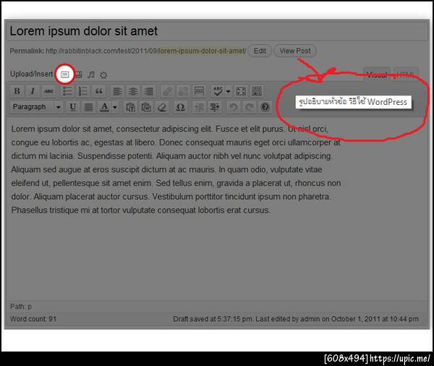Click inside the post body text

(x=176, y=169)
